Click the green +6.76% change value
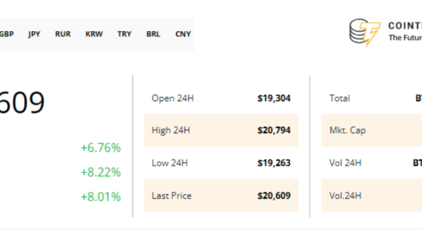Image resolution: width=422 pixels, height=241 pixels. [100, 148]
